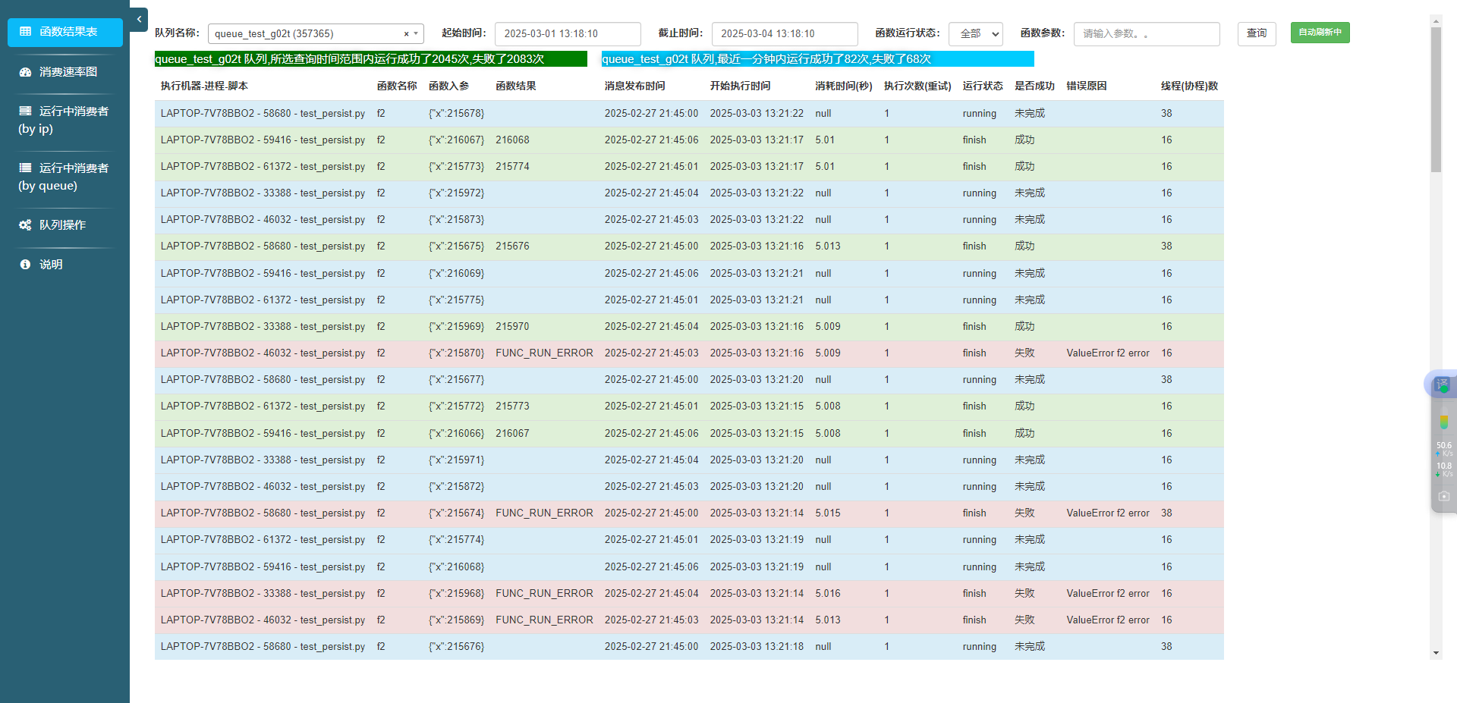
Task: Click the 函数结果 column header
Action: tap(516, 86)
